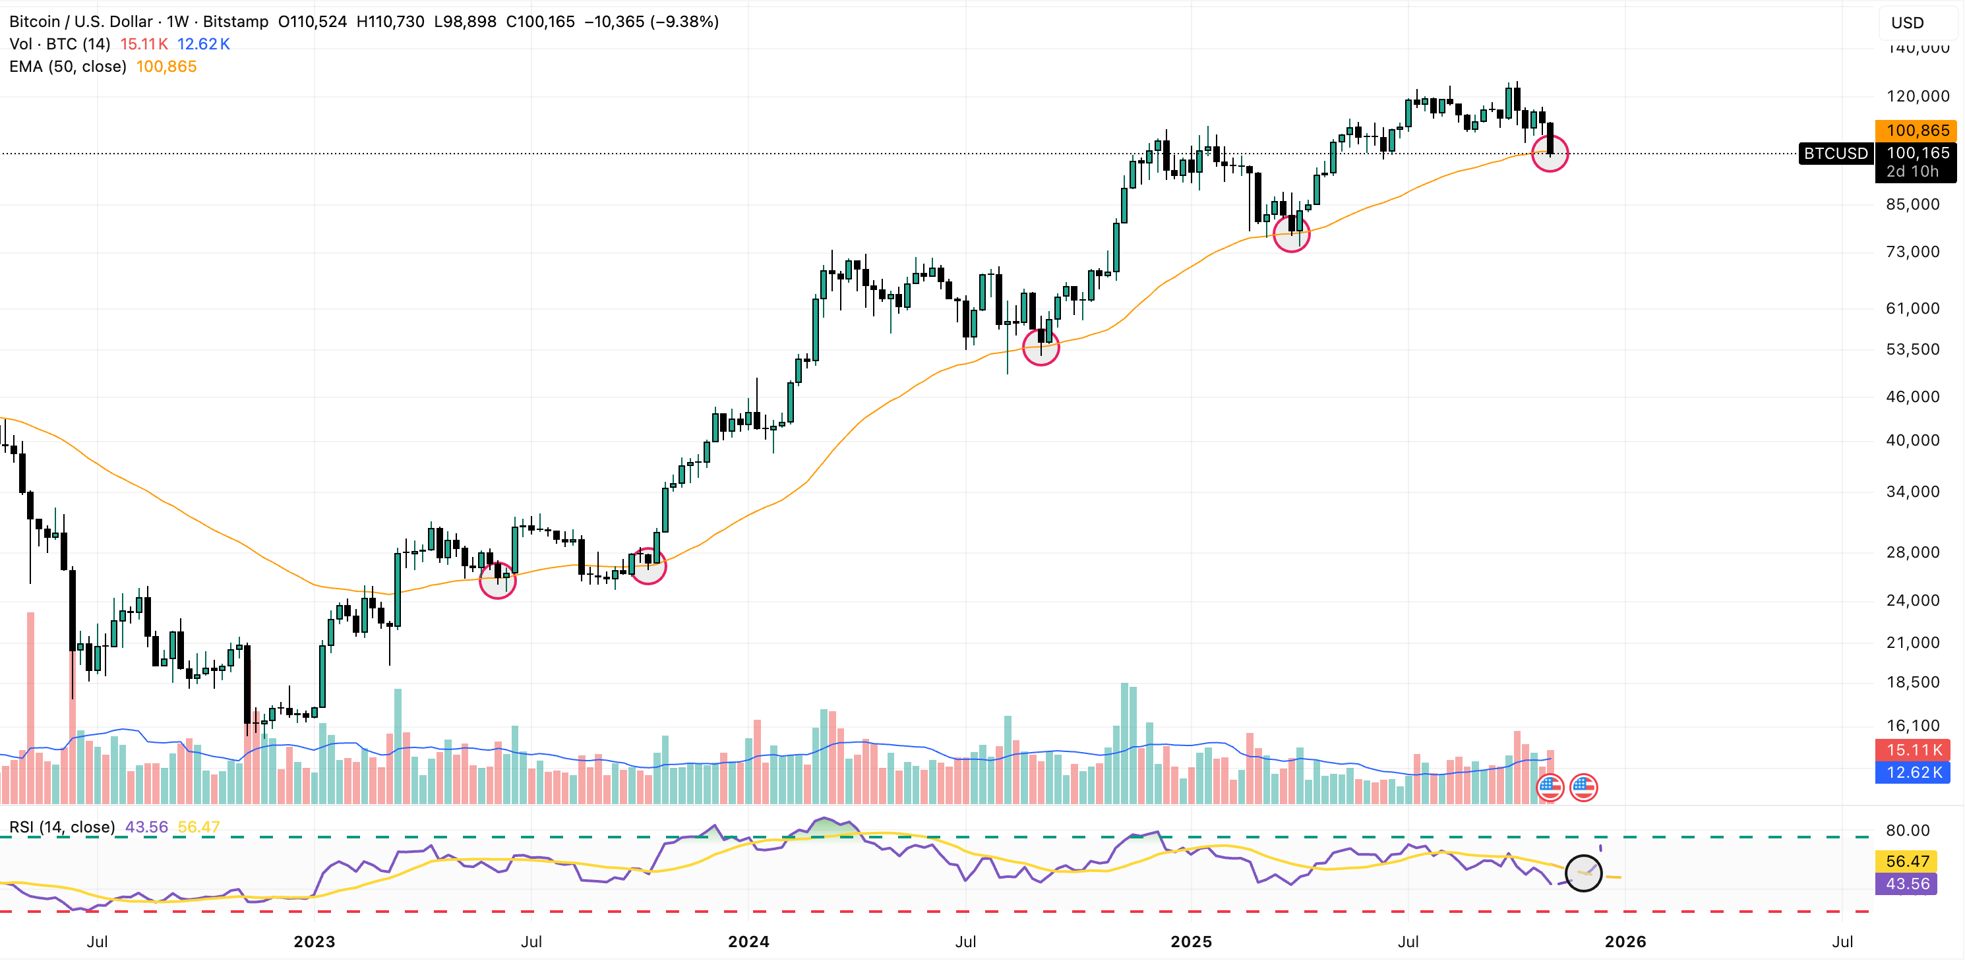Click the 73,000 price axis label
The image size is (1965, 961).
[1912, 252]
